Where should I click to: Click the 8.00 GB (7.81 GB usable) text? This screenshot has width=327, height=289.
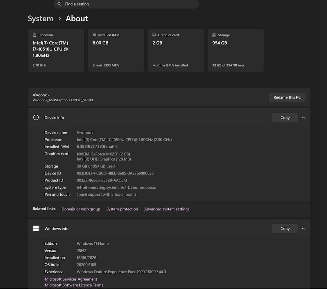coord(98,147)
